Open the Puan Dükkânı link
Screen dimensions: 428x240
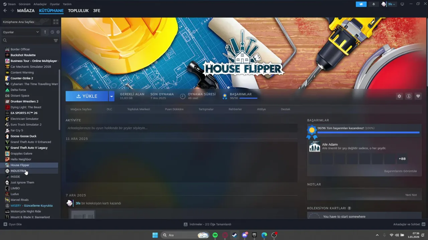point(174,109)
